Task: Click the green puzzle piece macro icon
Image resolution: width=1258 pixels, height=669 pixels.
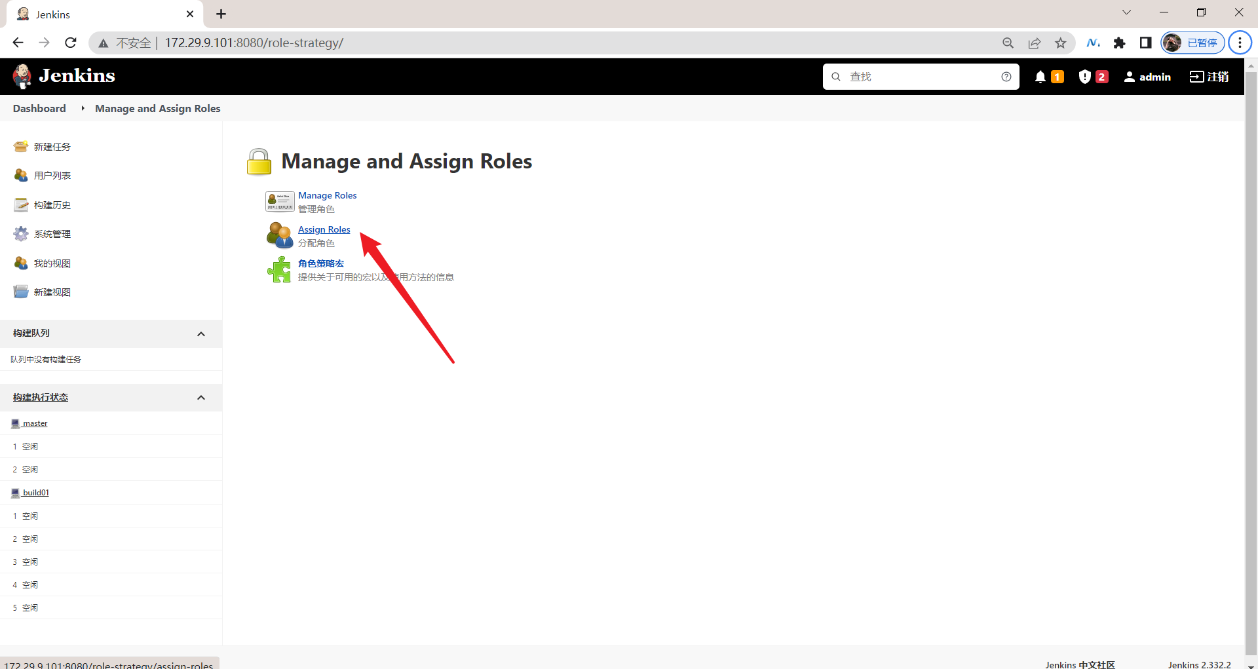Action: pyautogui.click(x=280, y=269)
